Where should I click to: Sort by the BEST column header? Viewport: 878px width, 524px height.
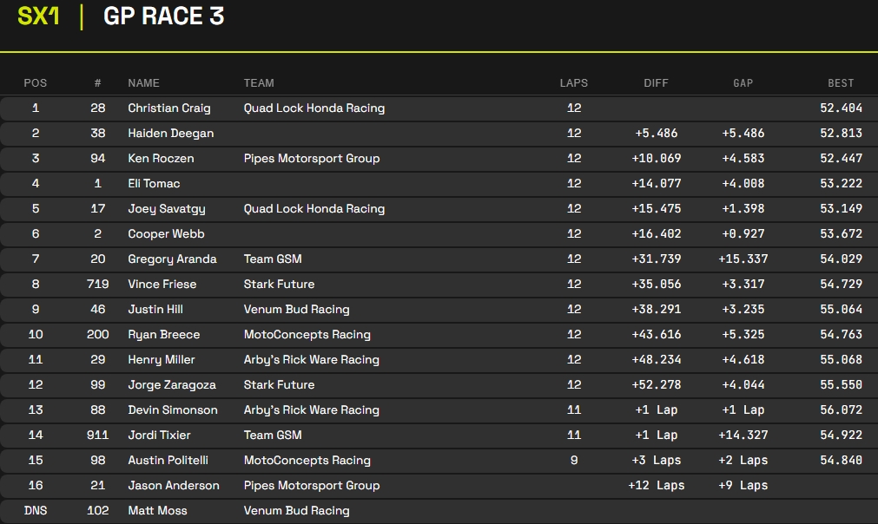840,83
